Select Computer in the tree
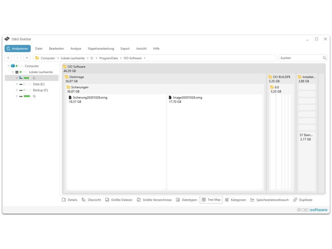Screen dimensions: 332x249 (x=32, y=66)
